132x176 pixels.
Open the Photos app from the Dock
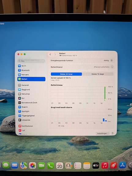(32, 166)
